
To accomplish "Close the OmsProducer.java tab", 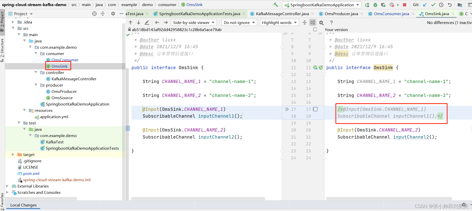I will pos(362,14).
